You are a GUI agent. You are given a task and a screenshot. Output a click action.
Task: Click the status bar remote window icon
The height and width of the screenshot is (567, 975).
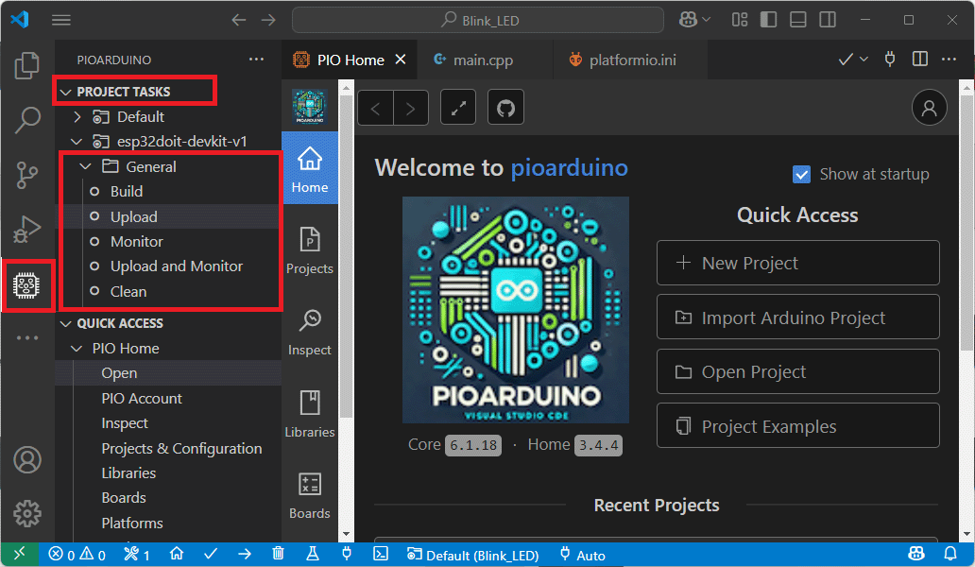pos(19,554)
